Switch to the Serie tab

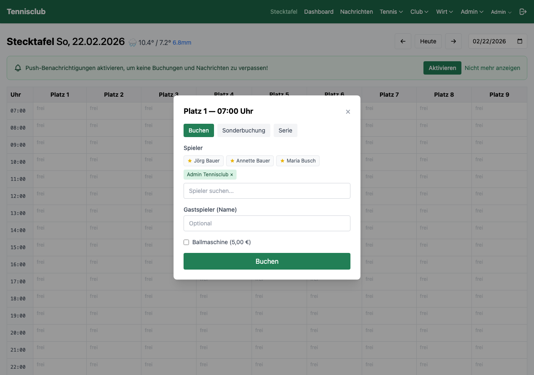pos(285,130)
